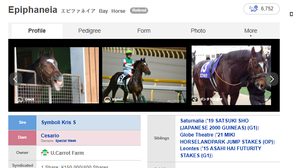Expand the More dropdown tab
The width and height of the screenshot is (293, 168).
point(251,31)
